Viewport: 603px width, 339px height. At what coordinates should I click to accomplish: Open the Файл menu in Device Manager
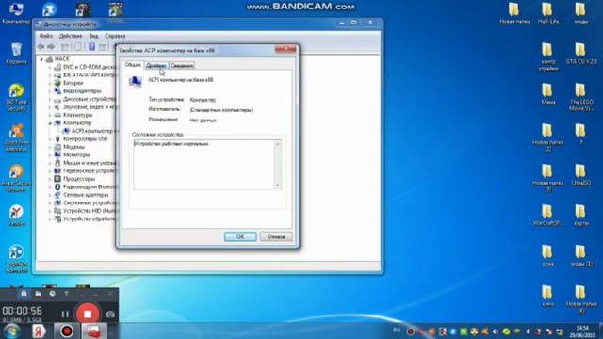pos(46,36)
